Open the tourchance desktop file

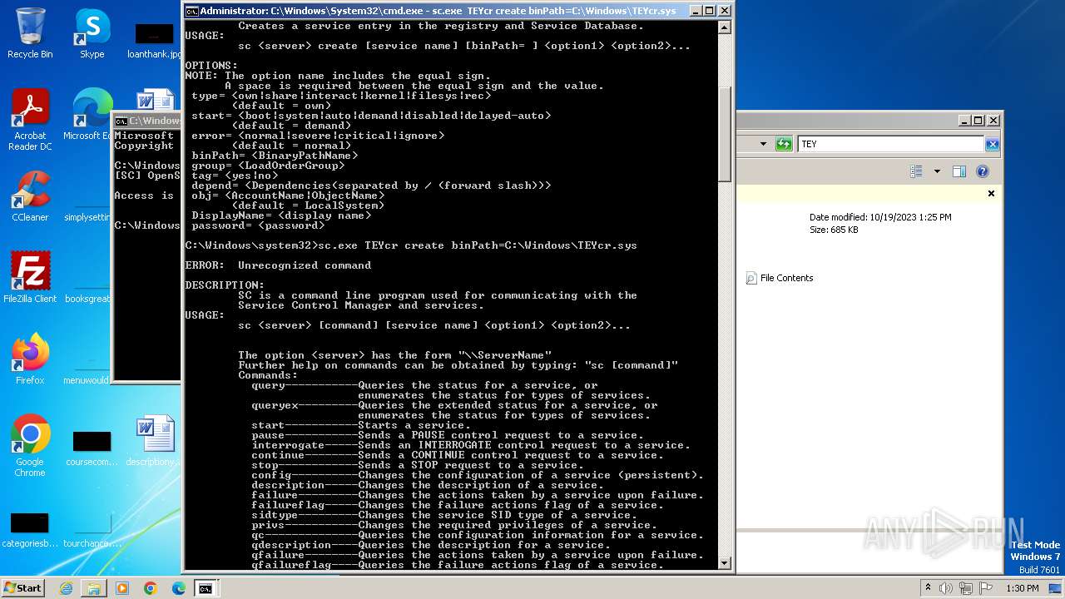coord(92,529)
